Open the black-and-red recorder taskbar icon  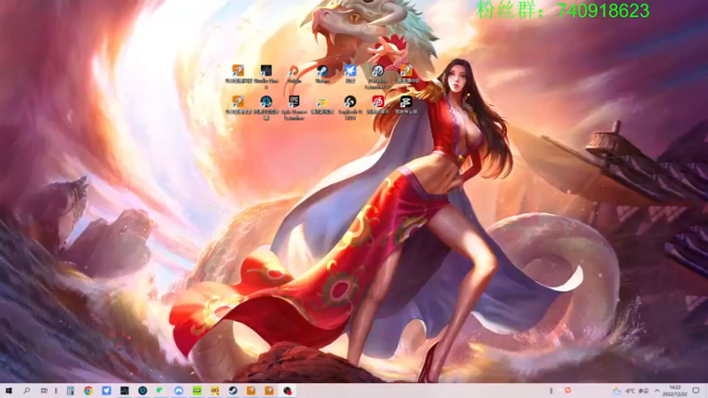288,391
